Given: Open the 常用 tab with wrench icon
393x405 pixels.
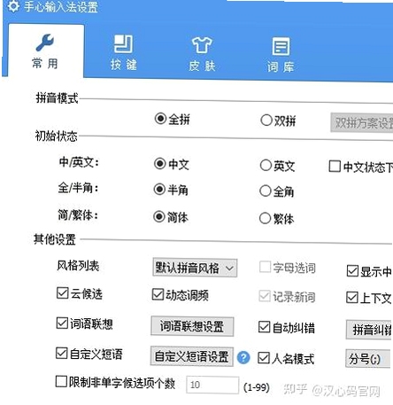Looking at the screenshot, I should pos(45,51).
